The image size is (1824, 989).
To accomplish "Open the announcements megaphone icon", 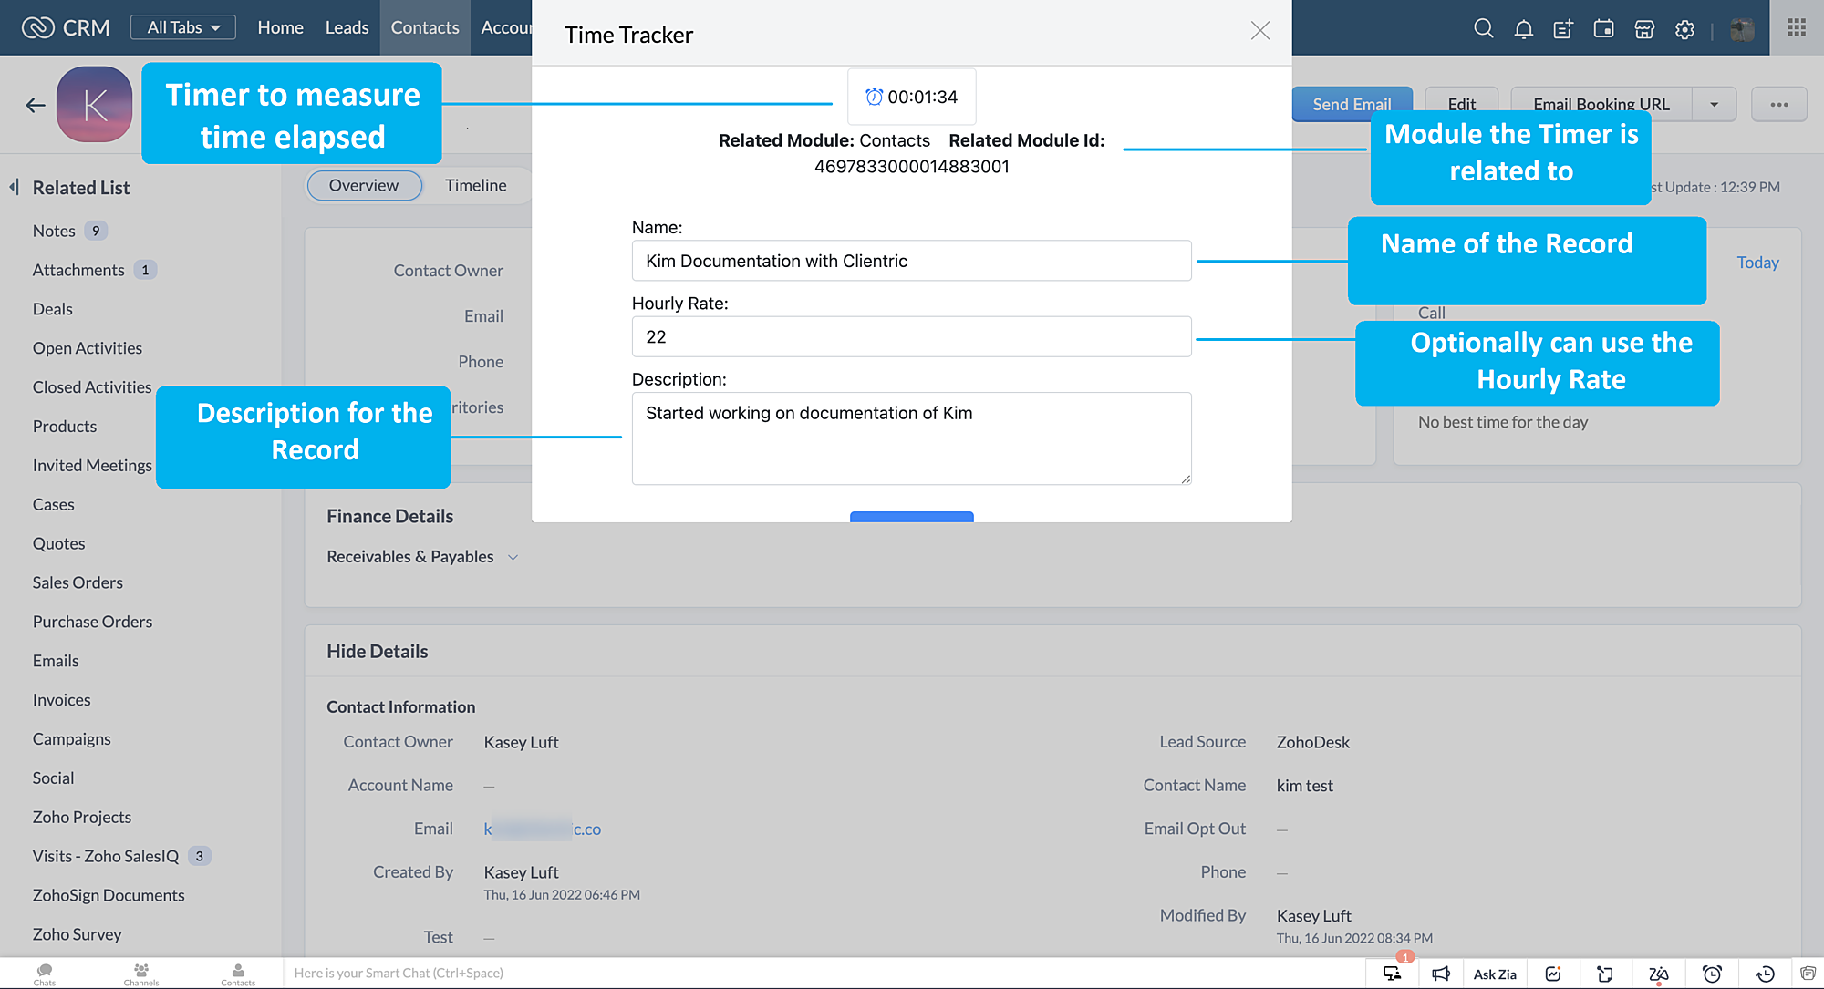I will (1441, 974).
